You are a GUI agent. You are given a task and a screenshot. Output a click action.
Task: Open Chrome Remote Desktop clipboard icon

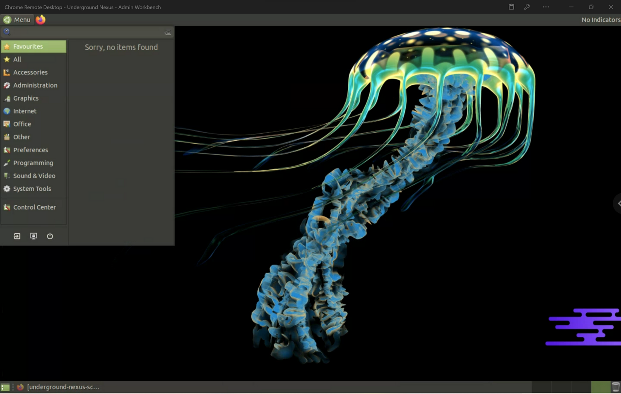[x=511, y=7]
